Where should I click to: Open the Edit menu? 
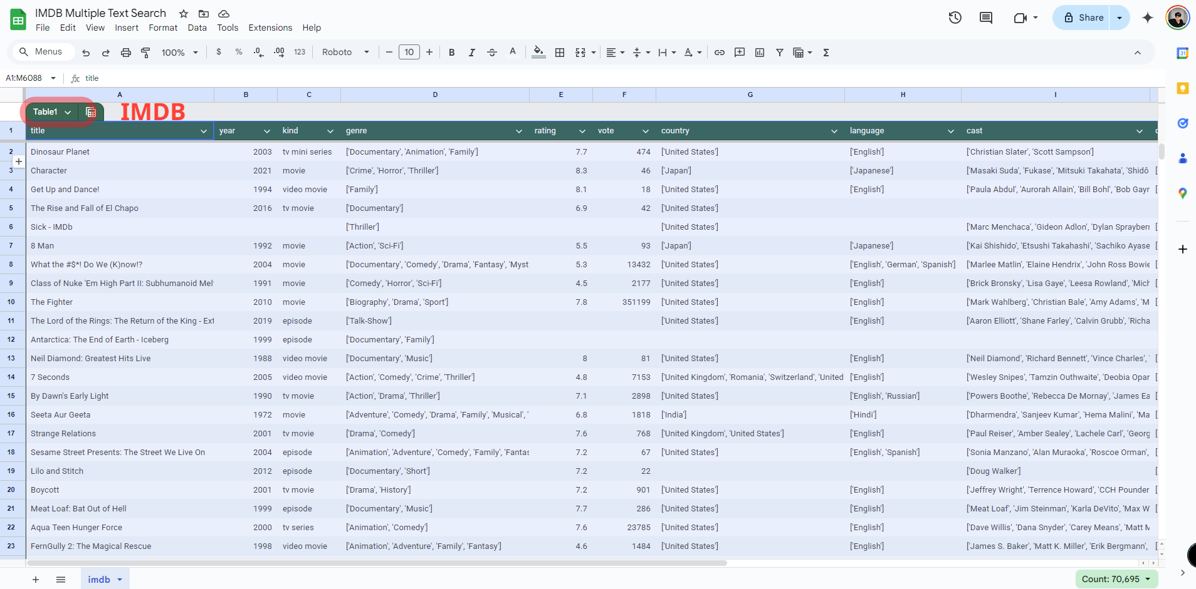(68, 28)
